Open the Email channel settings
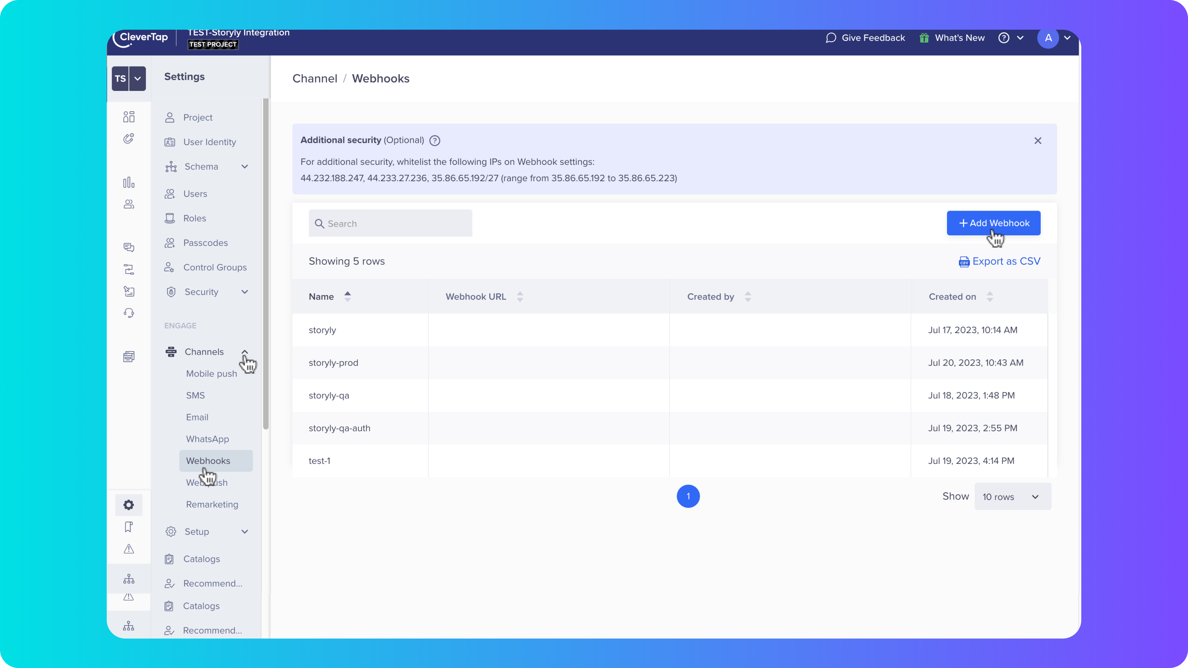 pos(197,417)
